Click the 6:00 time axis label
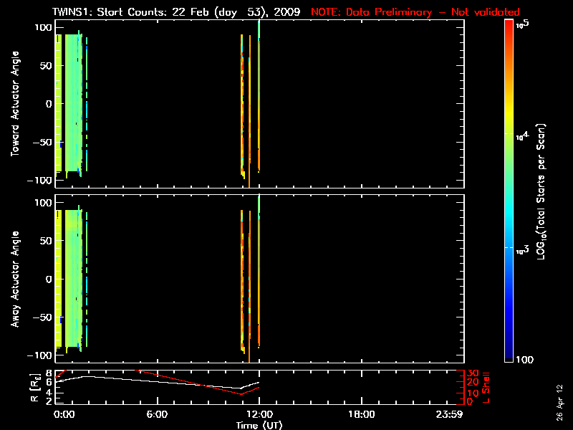The image size is (573, 430). pyautogui.click(x=157, y=414)
